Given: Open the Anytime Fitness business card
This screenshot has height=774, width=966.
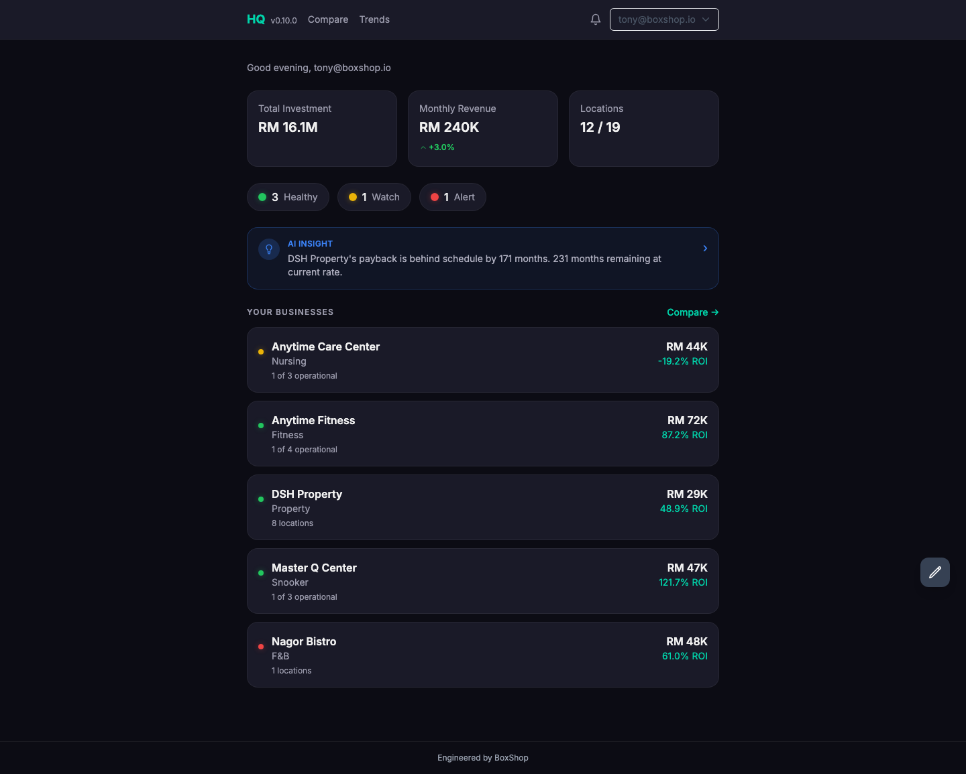Looking at the screenshot, I should [483, 434].
